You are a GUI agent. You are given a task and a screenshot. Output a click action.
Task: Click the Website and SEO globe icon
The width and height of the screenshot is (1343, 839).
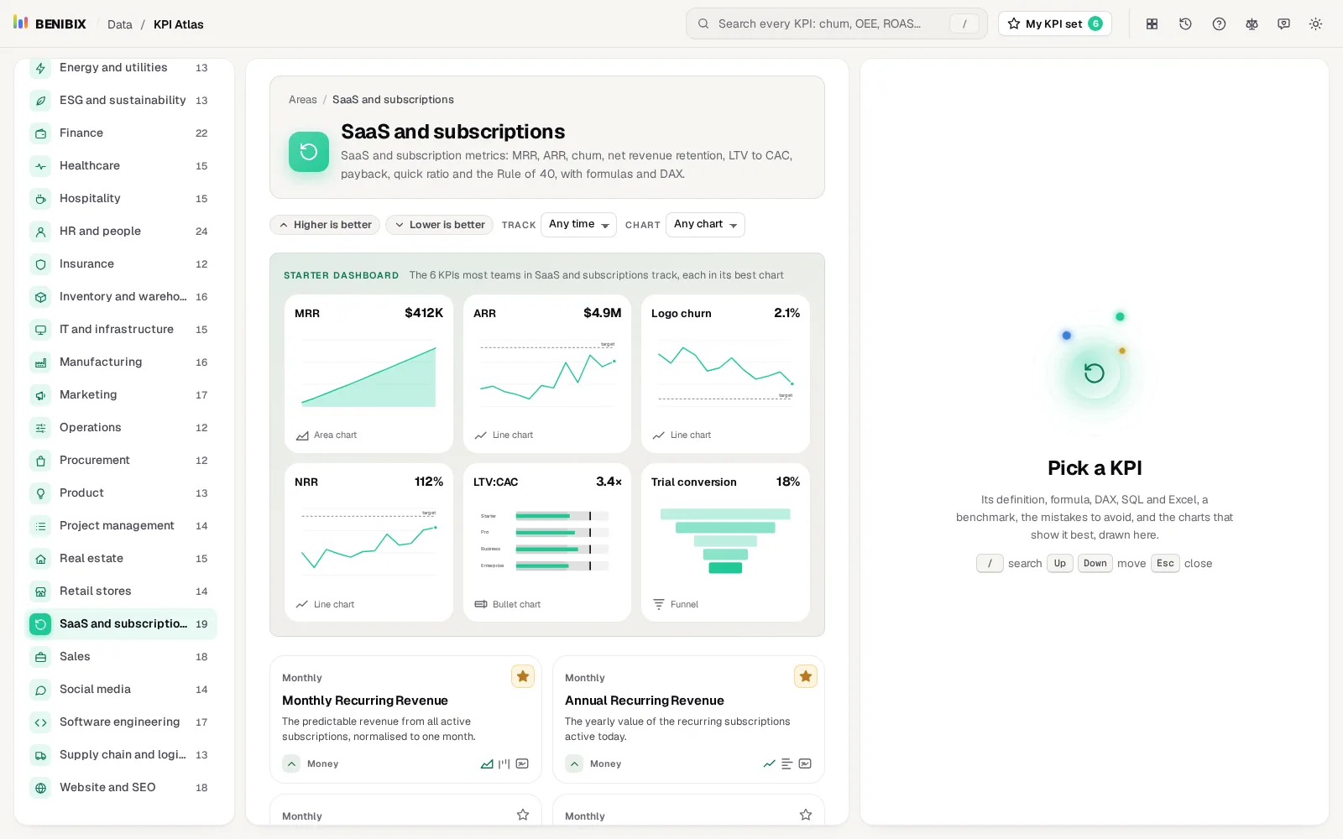point(40,788)
